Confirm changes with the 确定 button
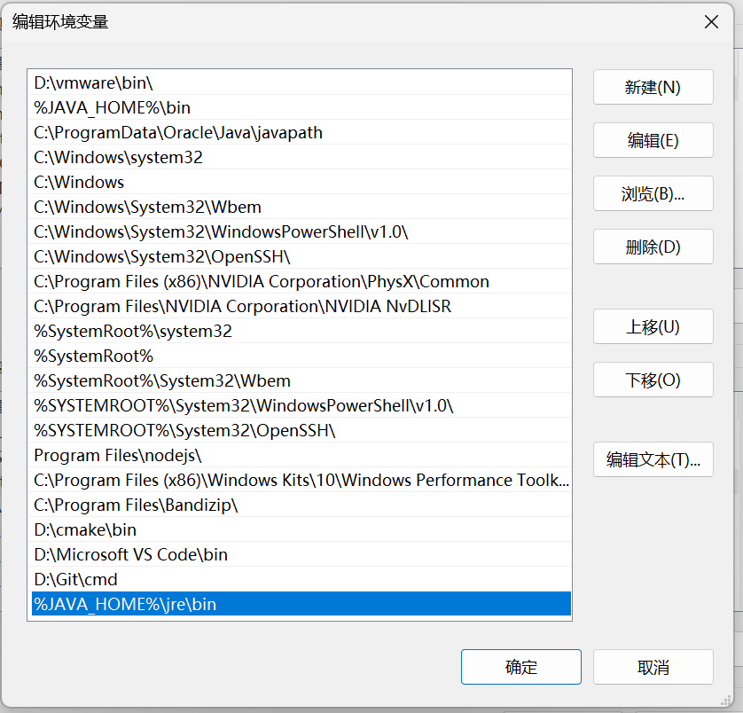The width and height of the screenshot is (743, 713). pyautogui.click(x=520, y=667)
